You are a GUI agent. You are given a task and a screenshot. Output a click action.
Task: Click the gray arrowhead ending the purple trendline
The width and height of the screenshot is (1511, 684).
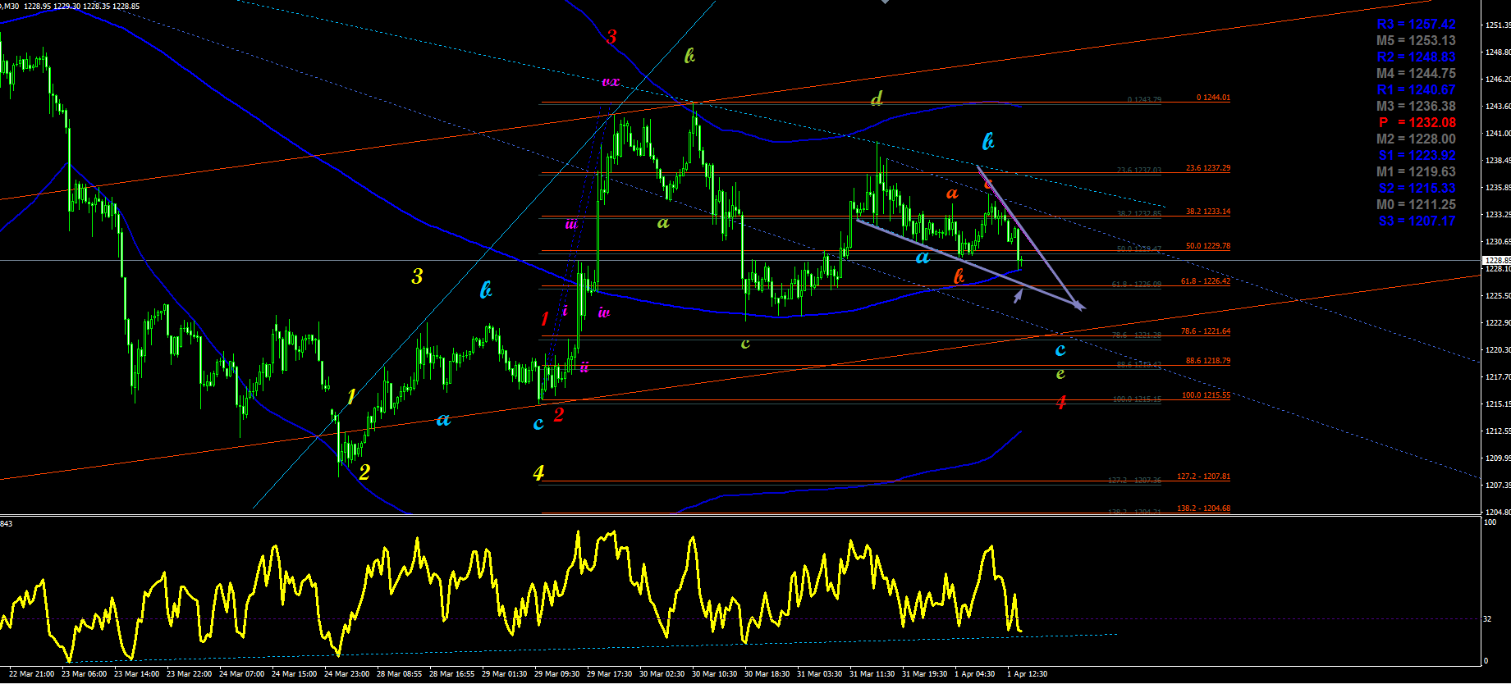pyautogui.click(x=1079, y=306)
